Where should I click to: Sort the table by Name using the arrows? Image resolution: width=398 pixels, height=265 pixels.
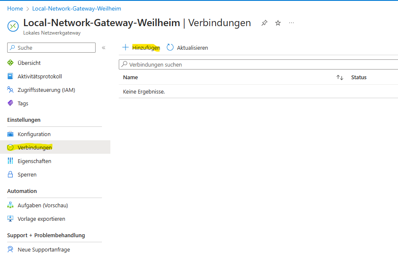[340, 78]
